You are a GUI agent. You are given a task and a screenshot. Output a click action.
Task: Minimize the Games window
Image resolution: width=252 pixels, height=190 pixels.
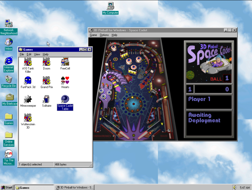click(x=81, y=50)
